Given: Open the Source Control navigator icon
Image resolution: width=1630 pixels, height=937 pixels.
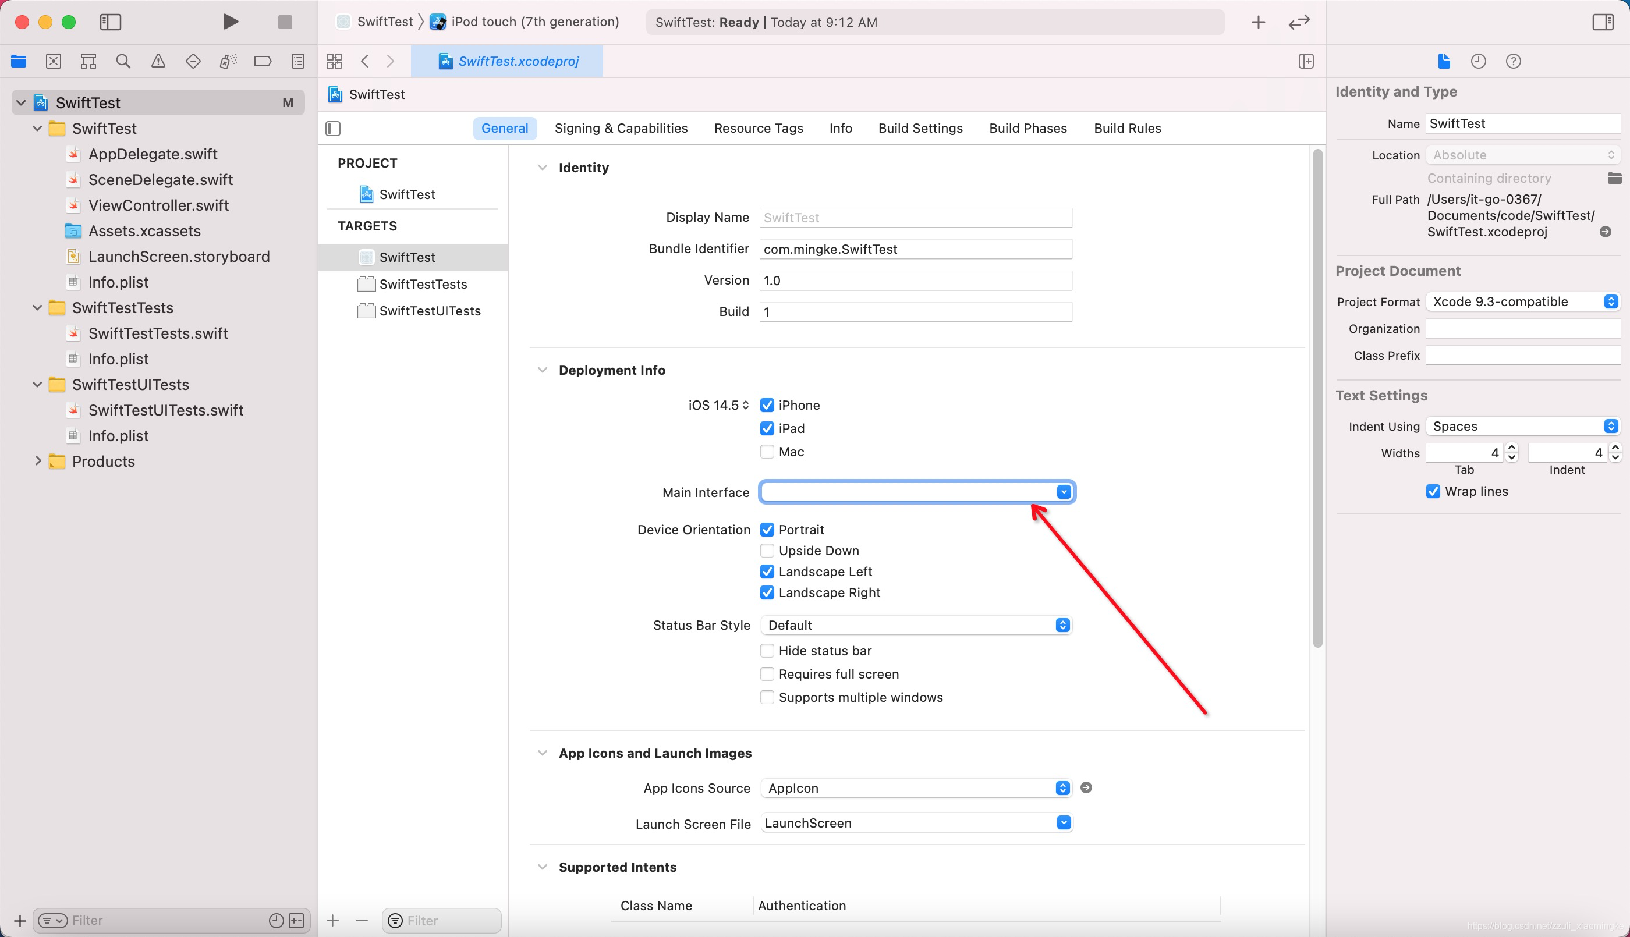Looking at the screenshot, I should tap(54, 61).
